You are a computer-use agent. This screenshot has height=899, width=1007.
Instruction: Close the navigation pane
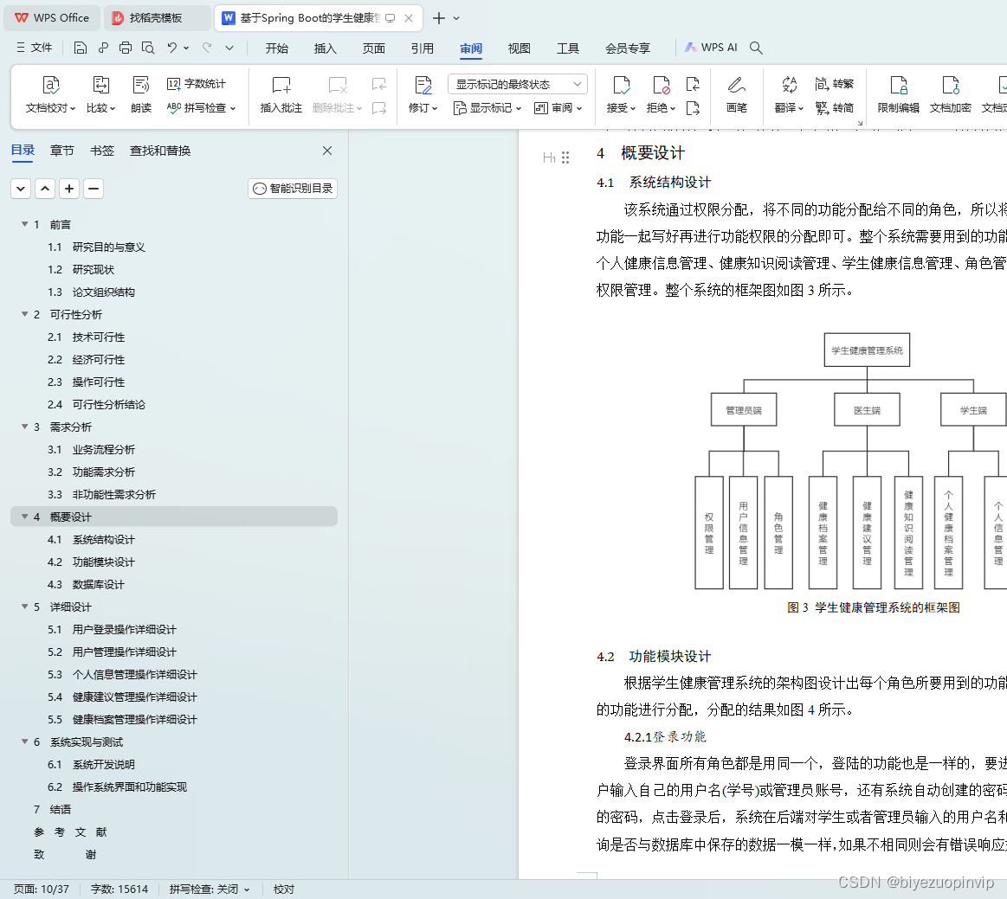pos(327,151)
